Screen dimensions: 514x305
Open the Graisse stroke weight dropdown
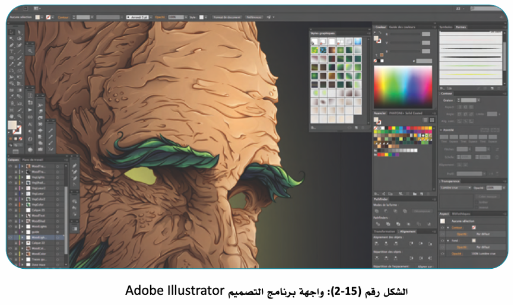tap(478, 100)
